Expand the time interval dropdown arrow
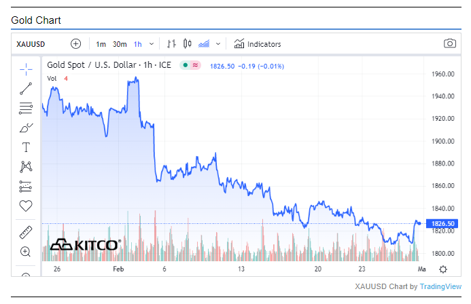 151,44
